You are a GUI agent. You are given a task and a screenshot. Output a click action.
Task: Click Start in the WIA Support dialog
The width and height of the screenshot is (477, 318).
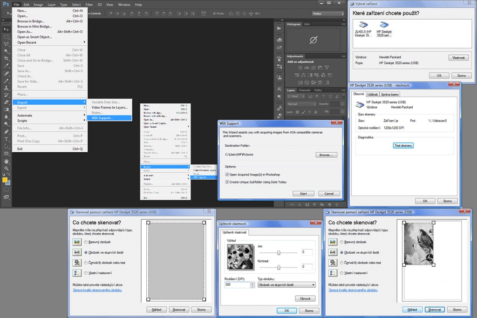tap(303, 194)
